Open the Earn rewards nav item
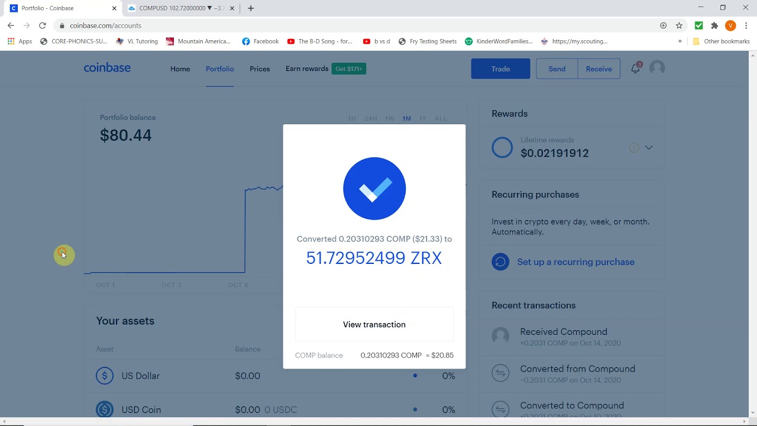The image size is (757, 426). (x=307, y=69)
